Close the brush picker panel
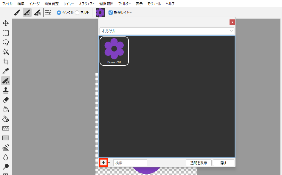 click(x=232, y=22)
